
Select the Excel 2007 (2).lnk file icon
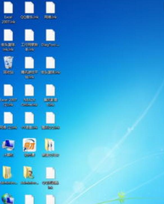pyautogui.click(x=8, y=90)
